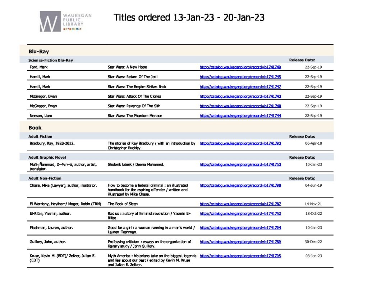Select release date "18-Oct-22"

[x=313, y=213]
